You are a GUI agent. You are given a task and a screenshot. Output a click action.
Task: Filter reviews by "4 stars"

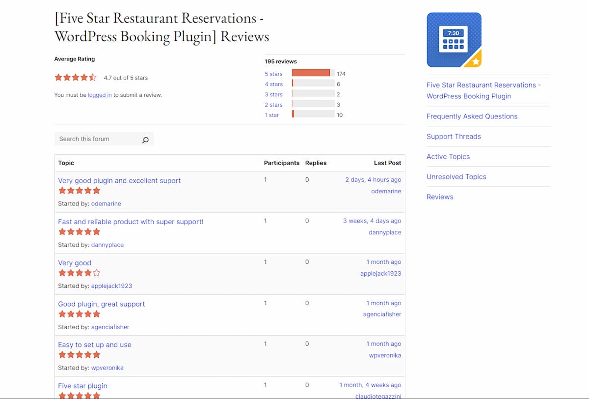(x=274, y=84)
